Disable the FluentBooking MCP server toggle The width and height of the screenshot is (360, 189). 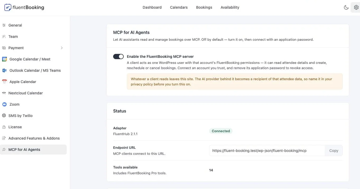(118, 57)
